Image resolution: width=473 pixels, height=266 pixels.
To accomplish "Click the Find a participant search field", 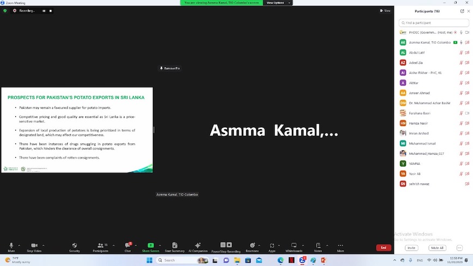I will click(434, 23).
